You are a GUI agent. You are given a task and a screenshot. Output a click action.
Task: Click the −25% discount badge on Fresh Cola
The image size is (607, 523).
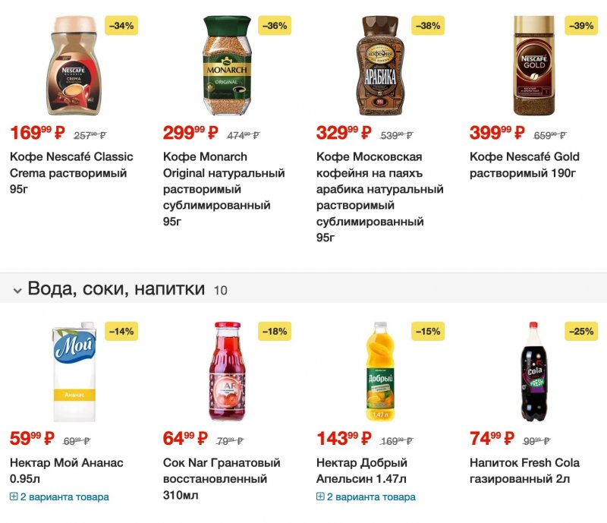click(580, 332)
